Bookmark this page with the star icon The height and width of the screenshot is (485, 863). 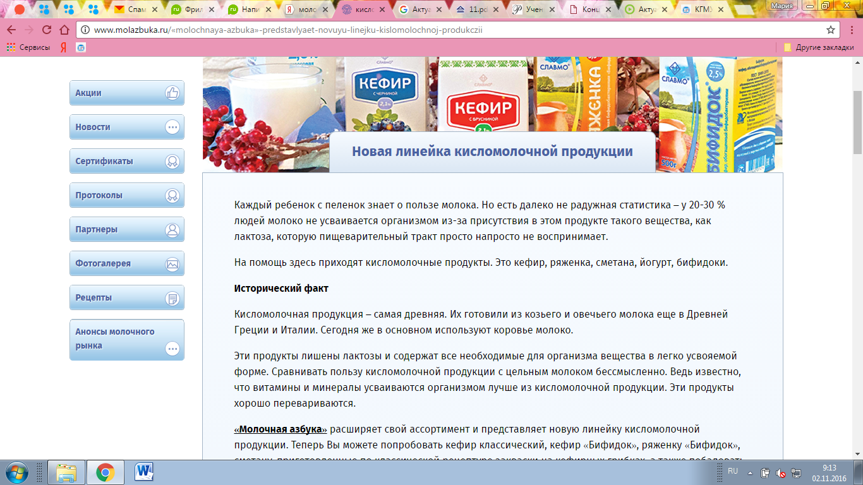click(831, 30)
